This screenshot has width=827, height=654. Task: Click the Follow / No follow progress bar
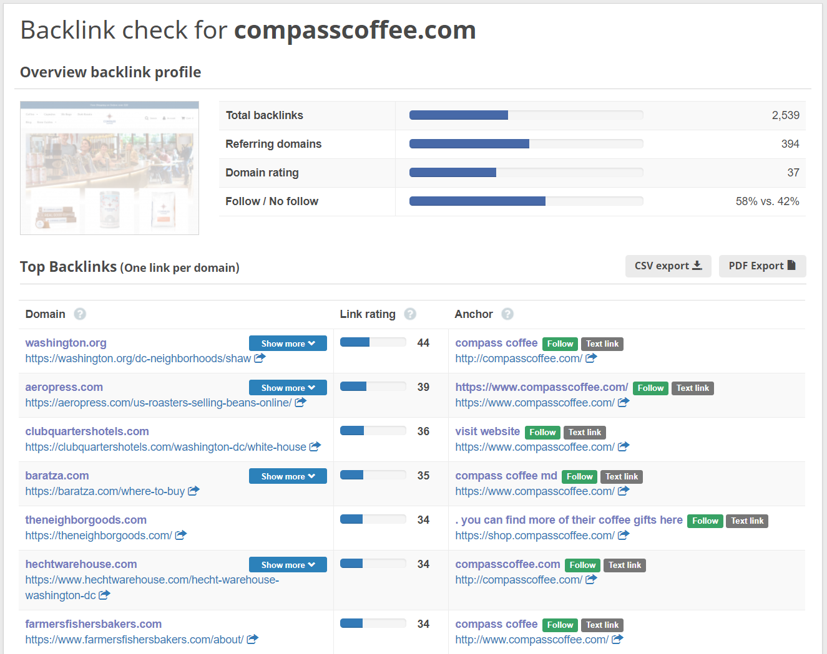pos(526,201)
